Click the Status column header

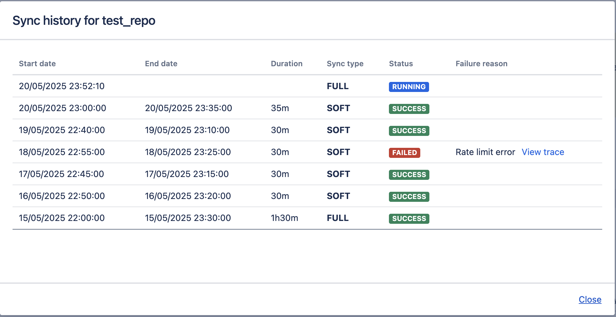point(401,64)
